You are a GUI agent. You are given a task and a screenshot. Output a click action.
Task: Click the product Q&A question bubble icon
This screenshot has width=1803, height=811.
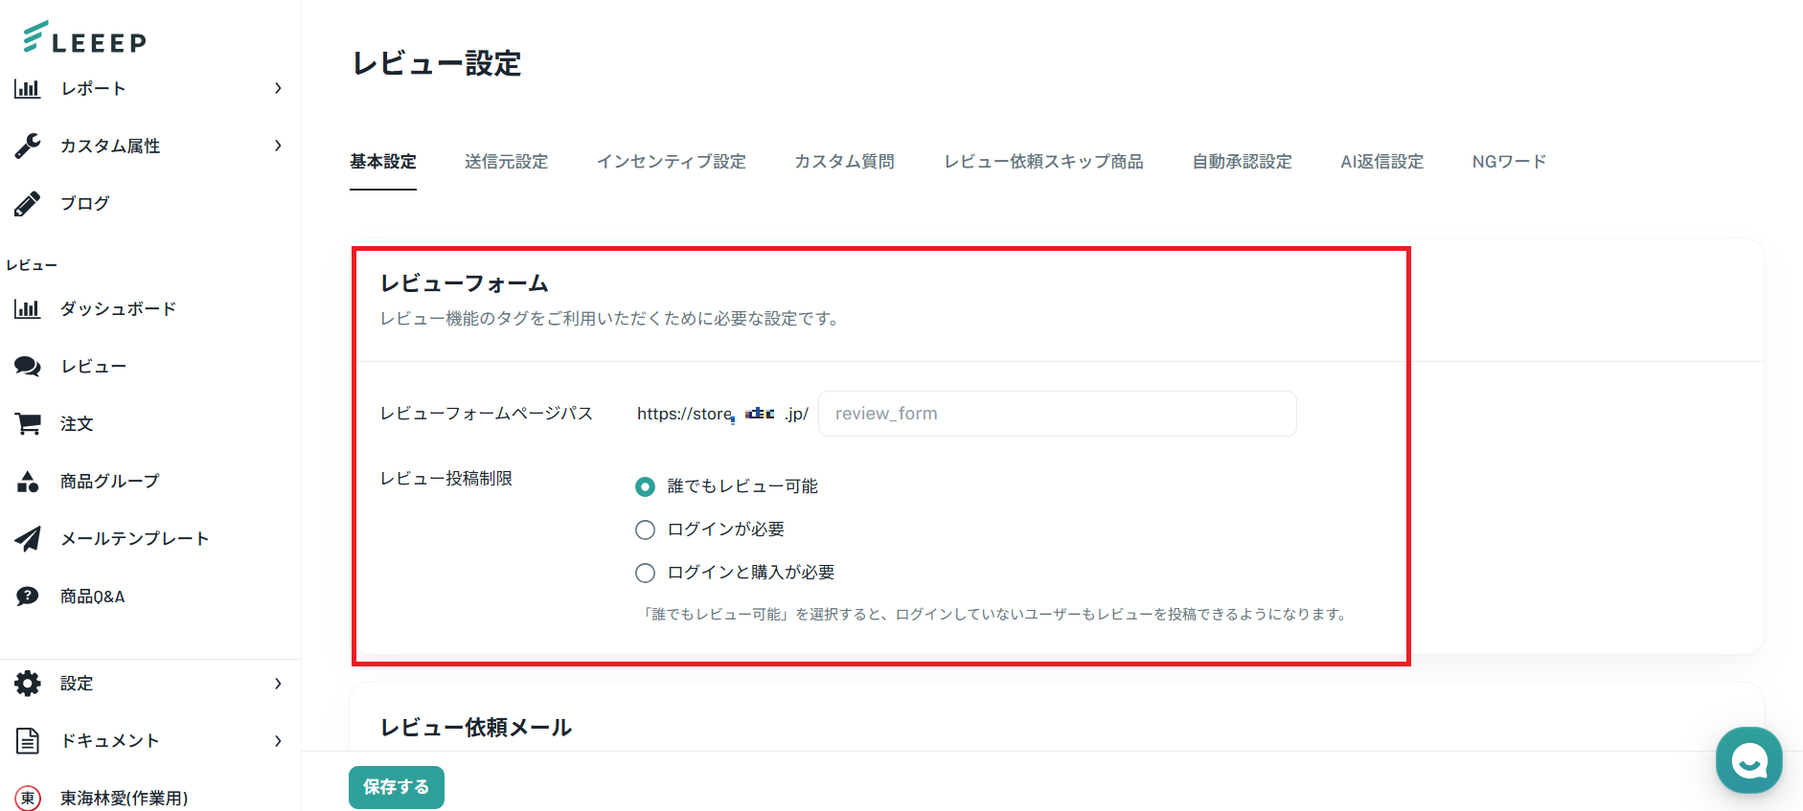point(28,597)
